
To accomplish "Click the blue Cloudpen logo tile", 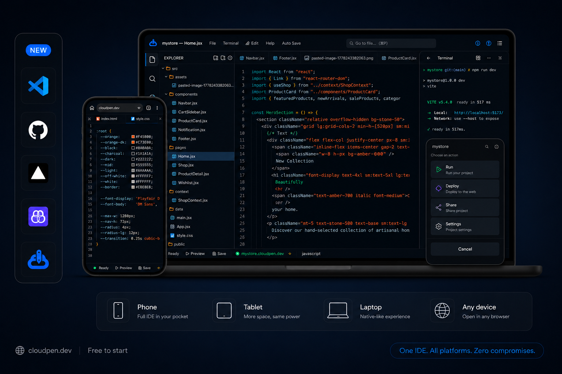I will (38, 260).
